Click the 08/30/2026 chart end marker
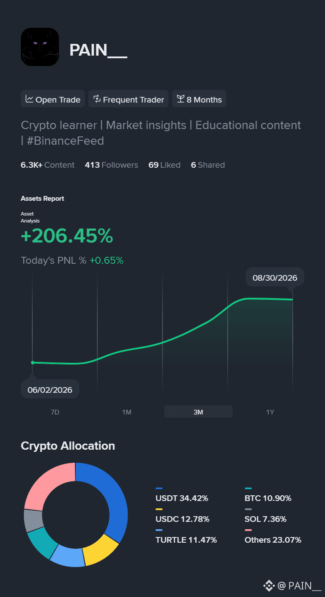The height and width of the screenshot is (597, 325). [275, 278]
